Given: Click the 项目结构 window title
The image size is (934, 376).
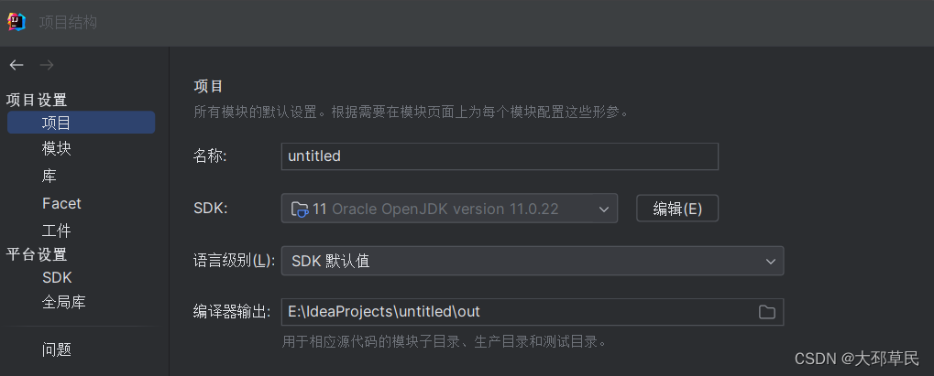Looking at the screenshot, I should click(x=68, y=23).
